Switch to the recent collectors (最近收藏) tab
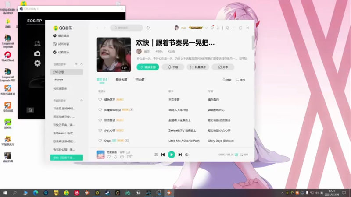The width and height of the screenshot is (351, 197). [x=122, y=80]
